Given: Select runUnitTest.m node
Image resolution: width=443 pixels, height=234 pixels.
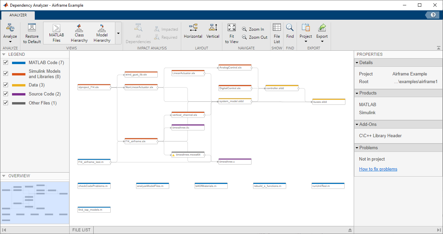Looking at the screenshot, I should click(328, 186).
